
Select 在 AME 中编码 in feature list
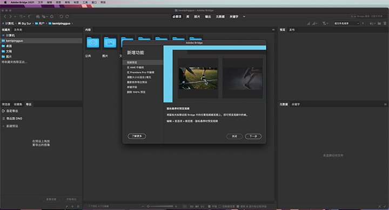tap(136, 67)
